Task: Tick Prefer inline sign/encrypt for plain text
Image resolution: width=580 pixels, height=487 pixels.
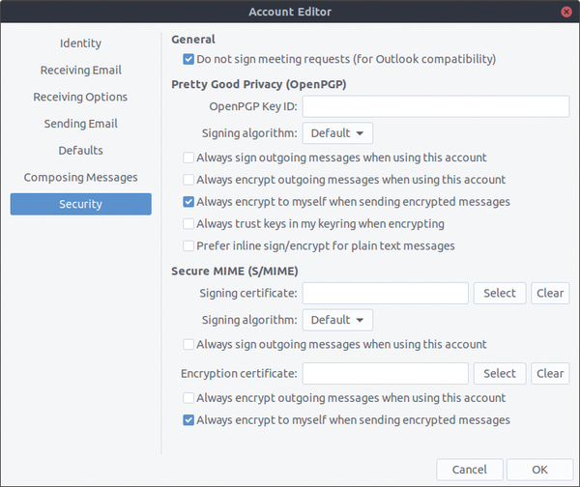Action: (x=188, y=246)
